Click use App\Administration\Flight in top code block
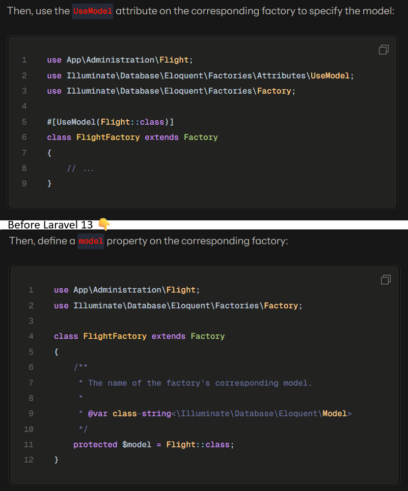 (120, 60)
